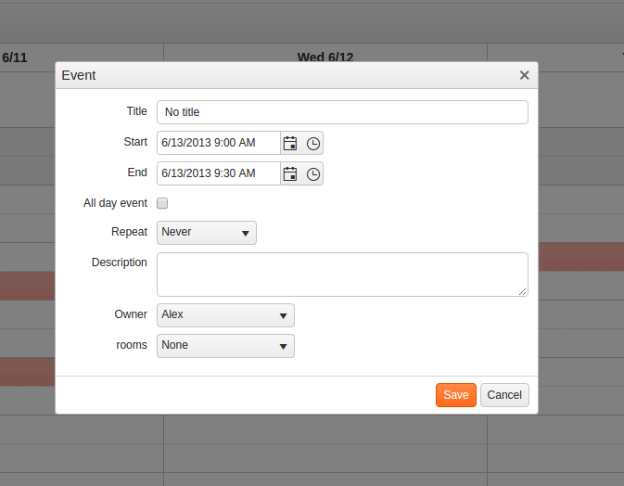Image resolution: width=624 pixels, height=486 pixels.
Task: Click the Title field containing No title
Action: (x=342, y=112)
